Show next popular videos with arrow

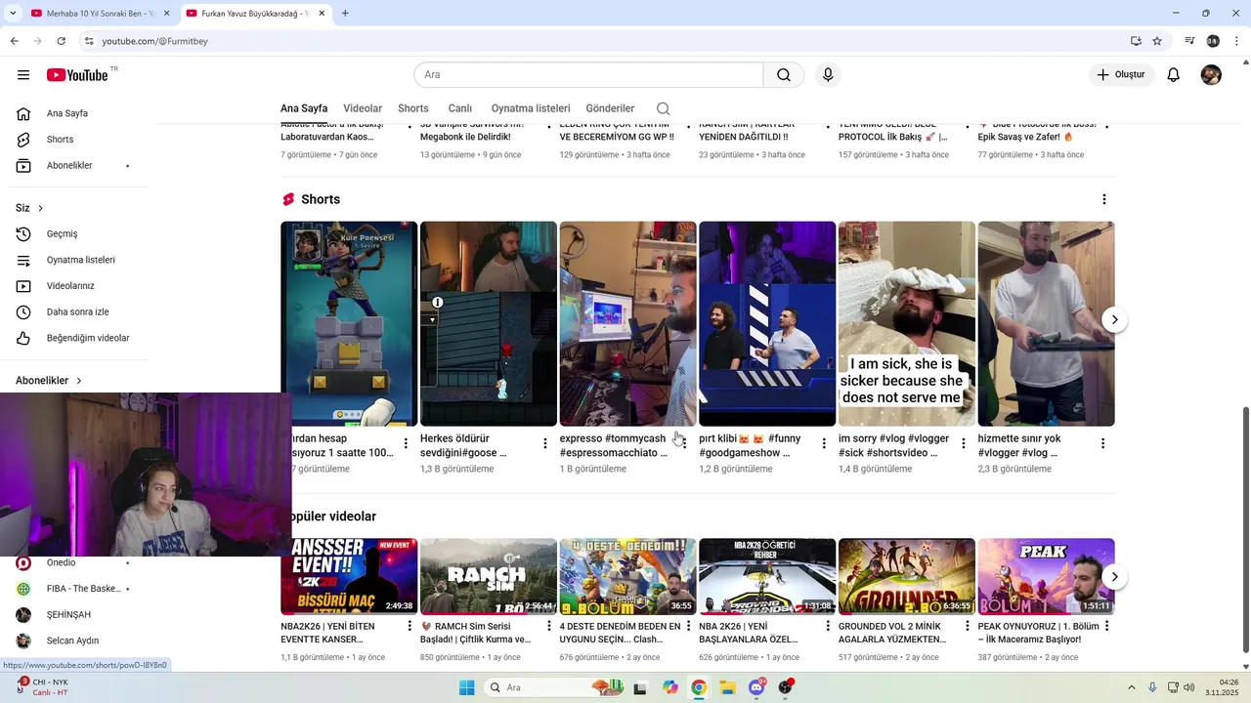(1114, 577)
